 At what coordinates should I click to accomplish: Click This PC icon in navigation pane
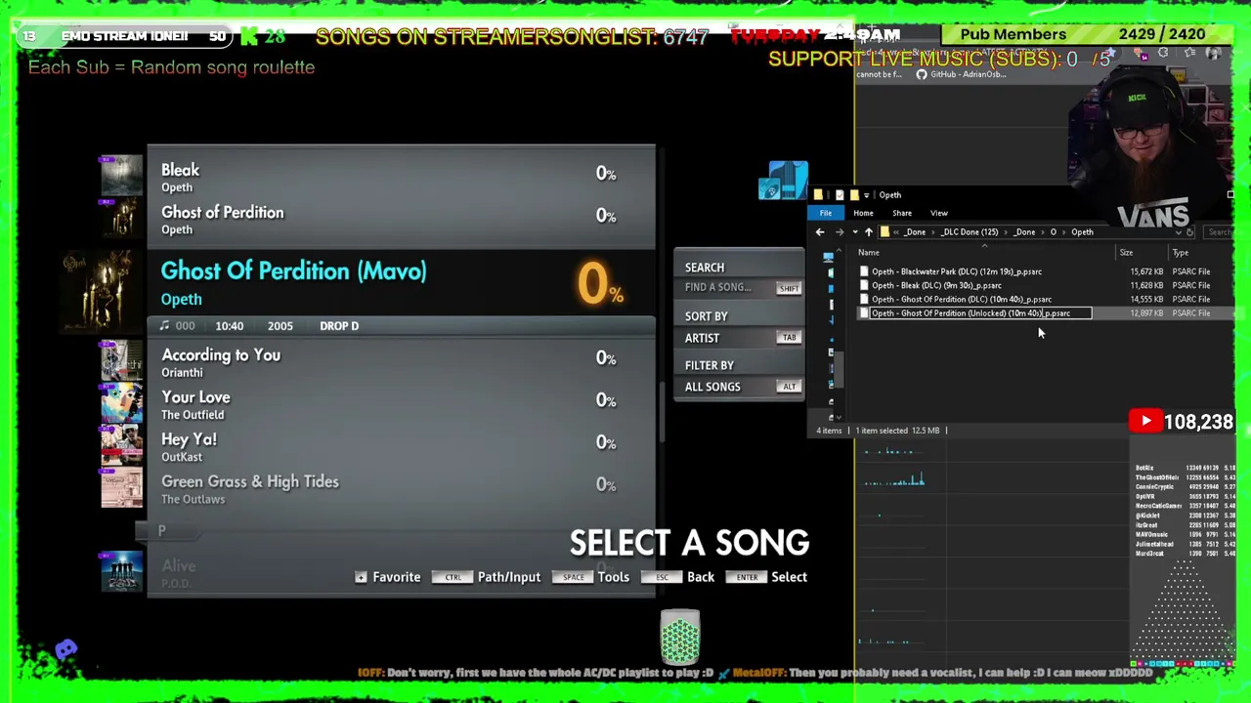pos(829,258)
